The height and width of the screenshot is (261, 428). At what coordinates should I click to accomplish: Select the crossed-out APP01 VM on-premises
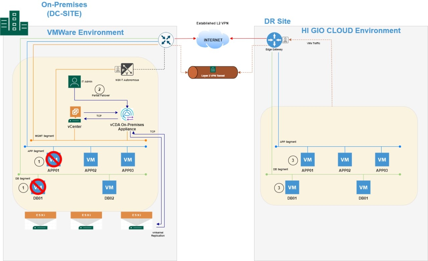tap(53, 159)
